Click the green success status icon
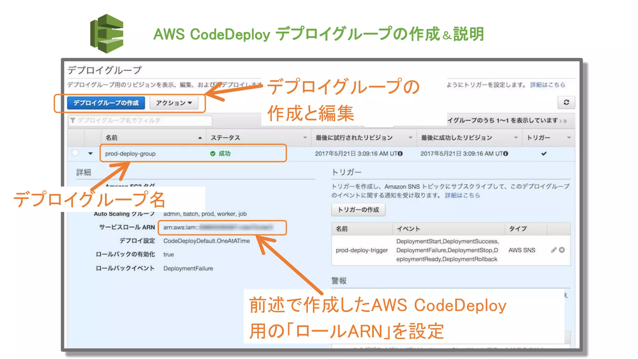Image resolution: width=638 pixels, height=359 pixels. coord(213,154)
